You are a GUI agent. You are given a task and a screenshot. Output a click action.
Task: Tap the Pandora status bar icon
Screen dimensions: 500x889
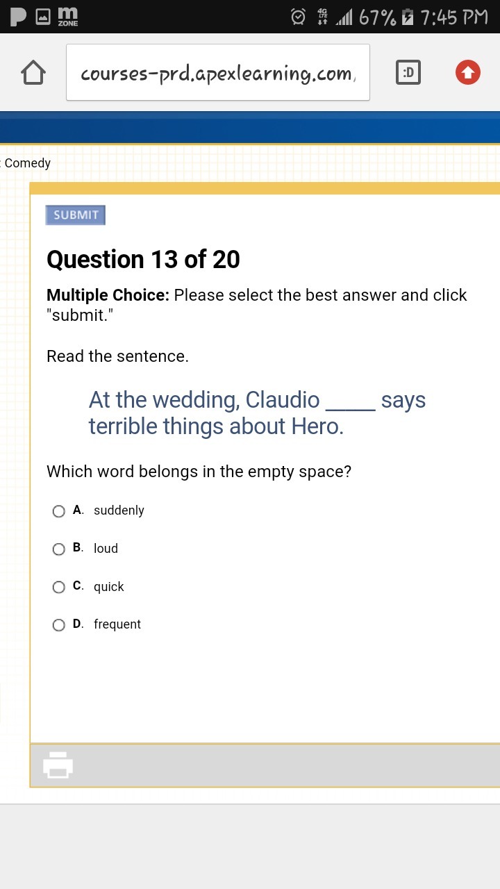17,17
